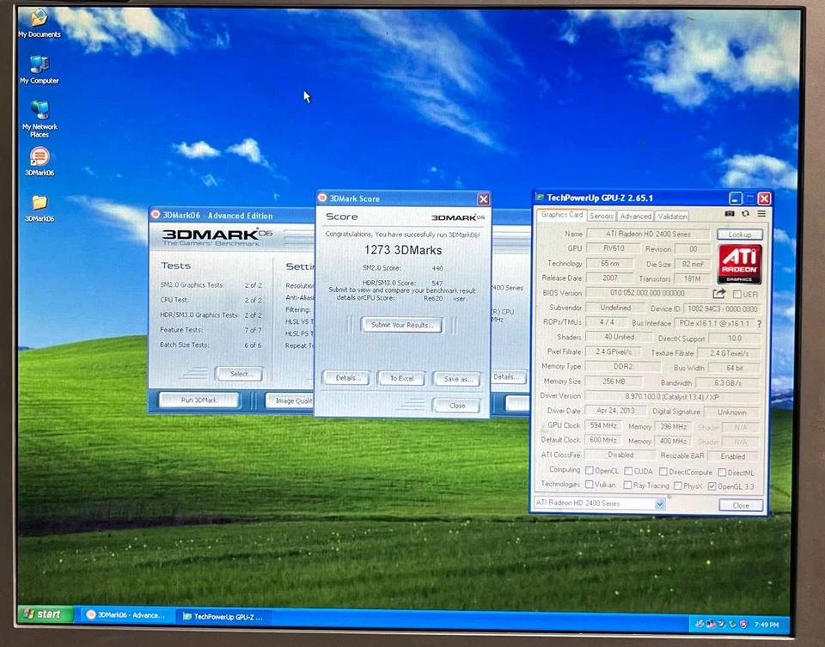Click the BIOS export icon beside BIOS Version
This screenshot has width=825, height=647.
[719, 293]
